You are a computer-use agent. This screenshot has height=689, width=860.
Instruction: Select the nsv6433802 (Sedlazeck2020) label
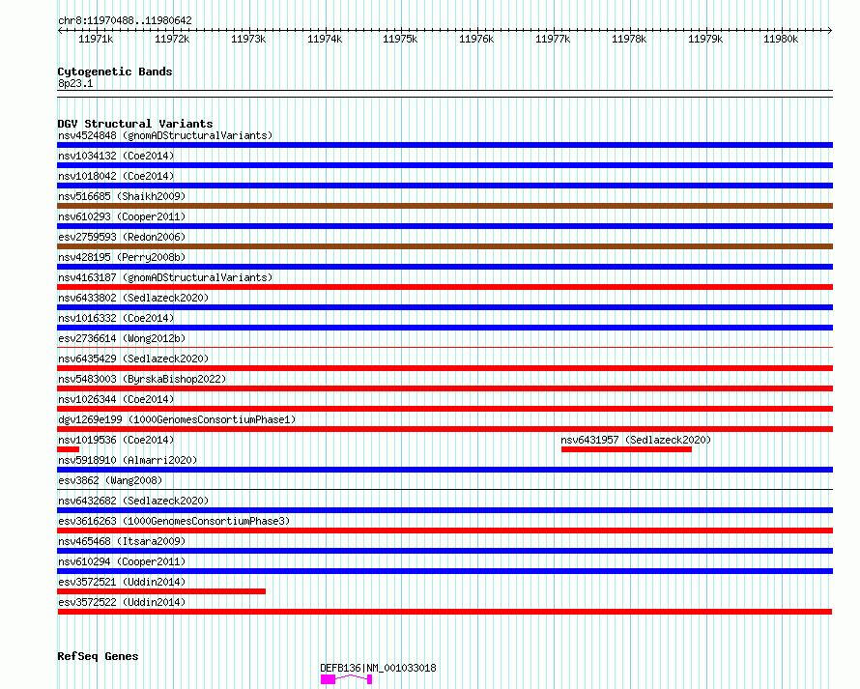pos(133,298)
